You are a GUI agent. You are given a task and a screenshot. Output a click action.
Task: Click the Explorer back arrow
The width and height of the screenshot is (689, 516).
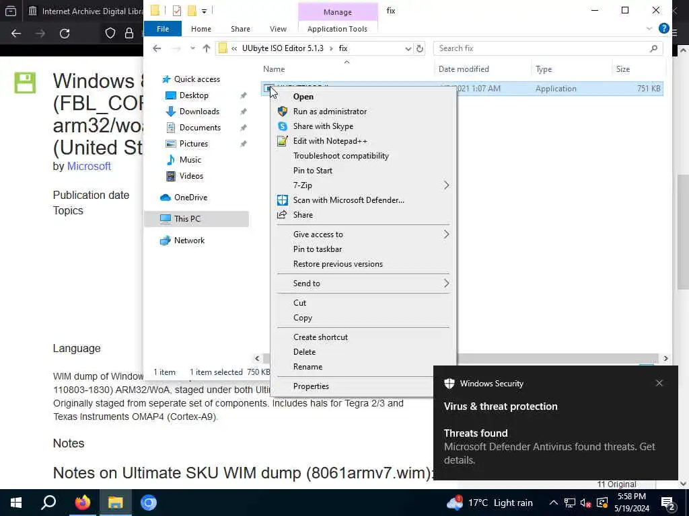[157, 48]
